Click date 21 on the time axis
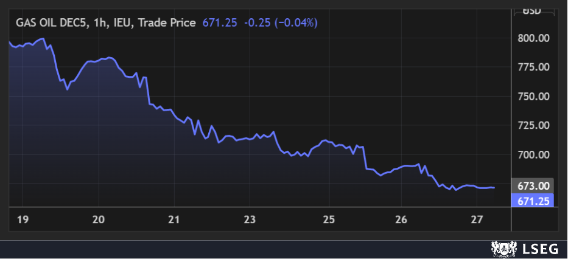This screenshot has width=568, height=259. (175, 219)
